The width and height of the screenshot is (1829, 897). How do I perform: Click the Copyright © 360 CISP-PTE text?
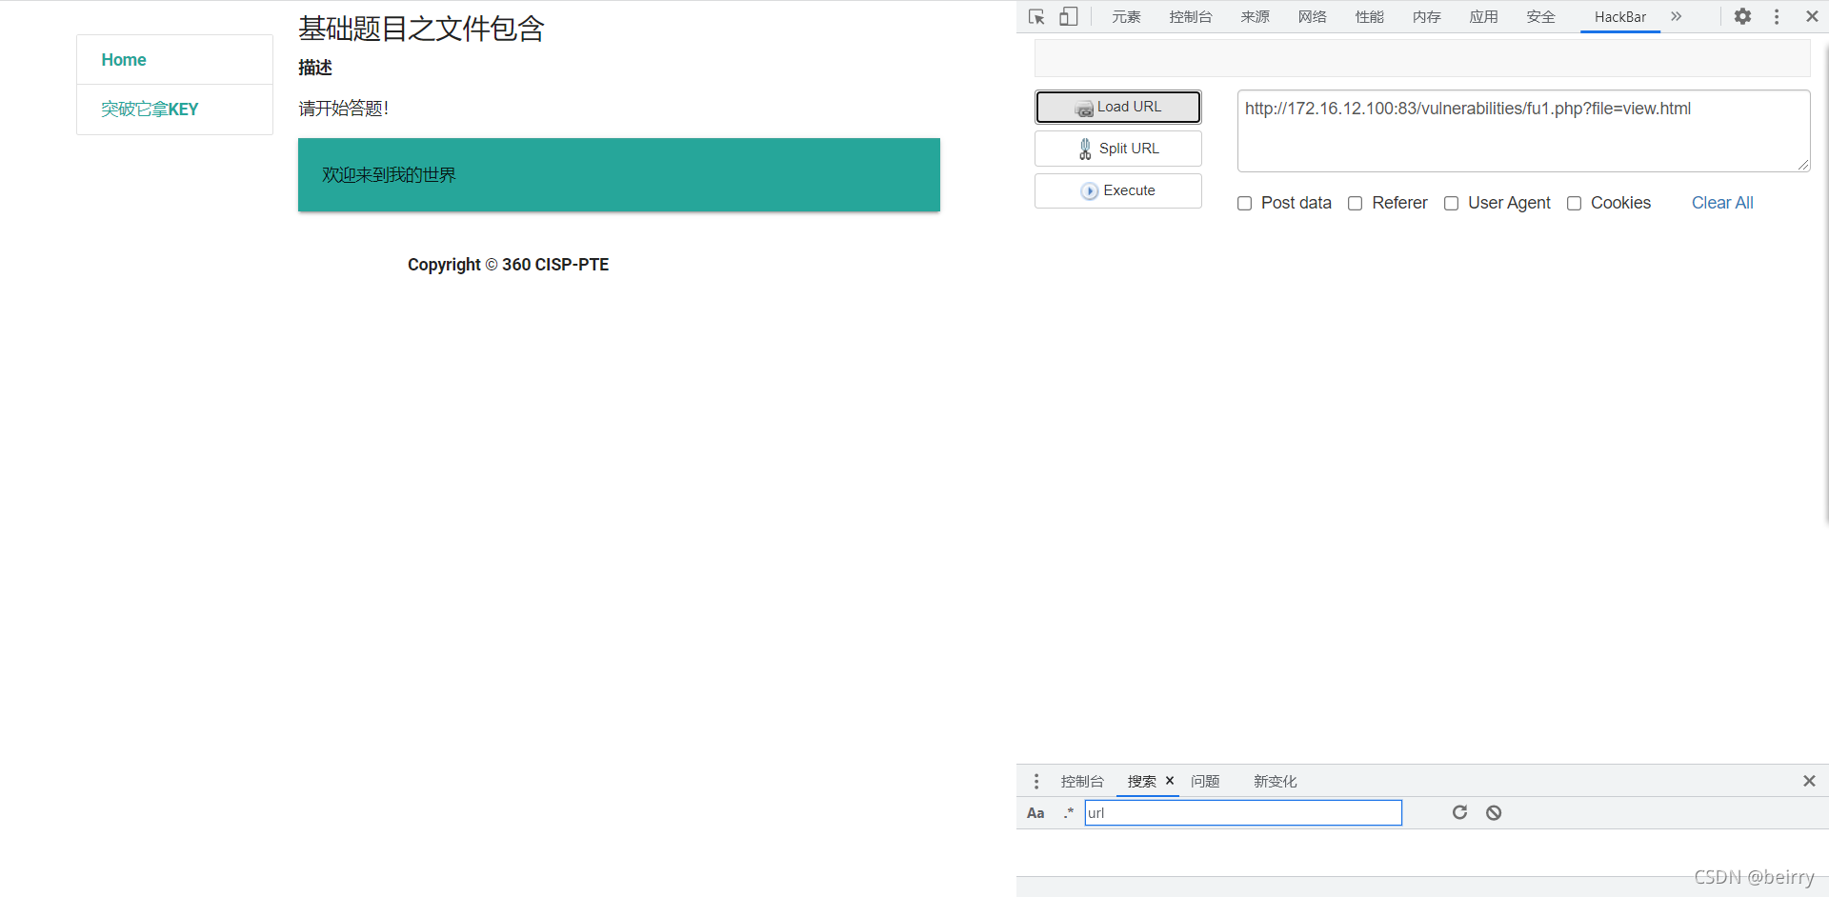(x=508, y=265)
